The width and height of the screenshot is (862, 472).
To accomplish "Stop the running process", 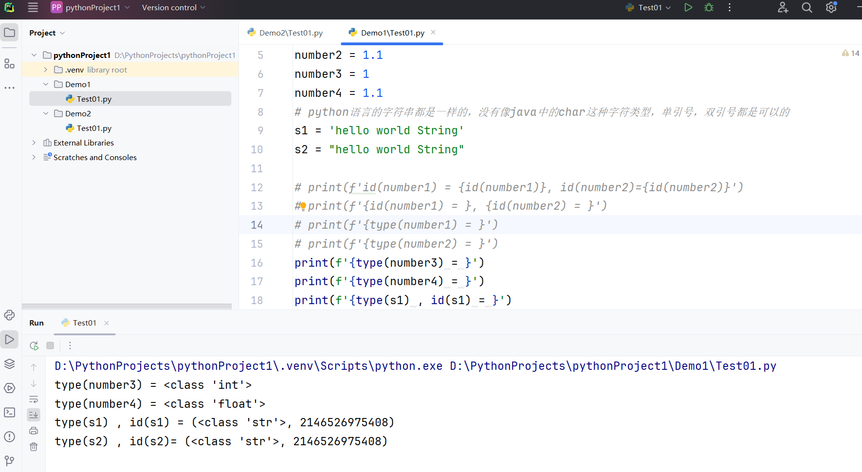I will point(50,345).
